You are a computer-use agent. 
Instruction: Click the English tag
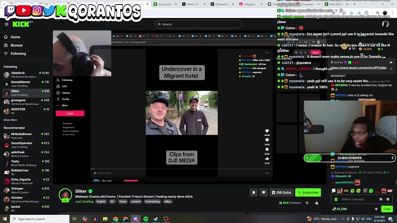(101, 202)
